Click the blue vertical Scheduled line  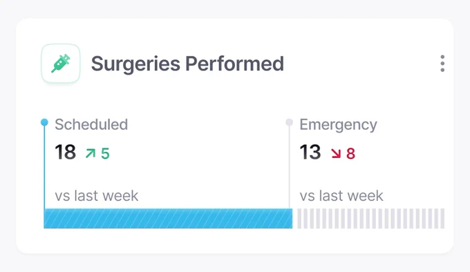[45, 168]
